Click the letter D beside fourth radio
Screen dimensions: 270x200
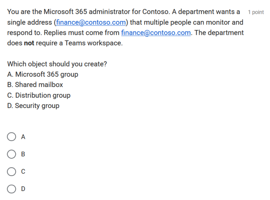click(23, 189)
